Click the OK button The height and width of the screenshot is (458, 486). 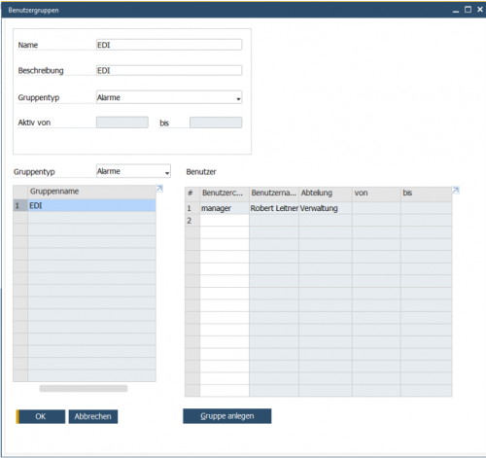point(41,416)
